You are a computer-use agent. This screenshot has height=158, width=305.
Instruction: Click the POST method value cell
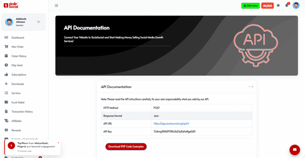tap(202, 108)
